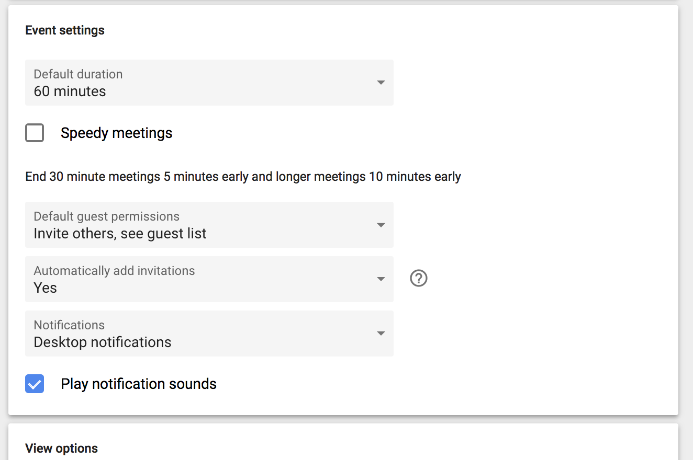Click the speedy meetings description text
This screenshot has width=693, height=460.
coord(243,176)
